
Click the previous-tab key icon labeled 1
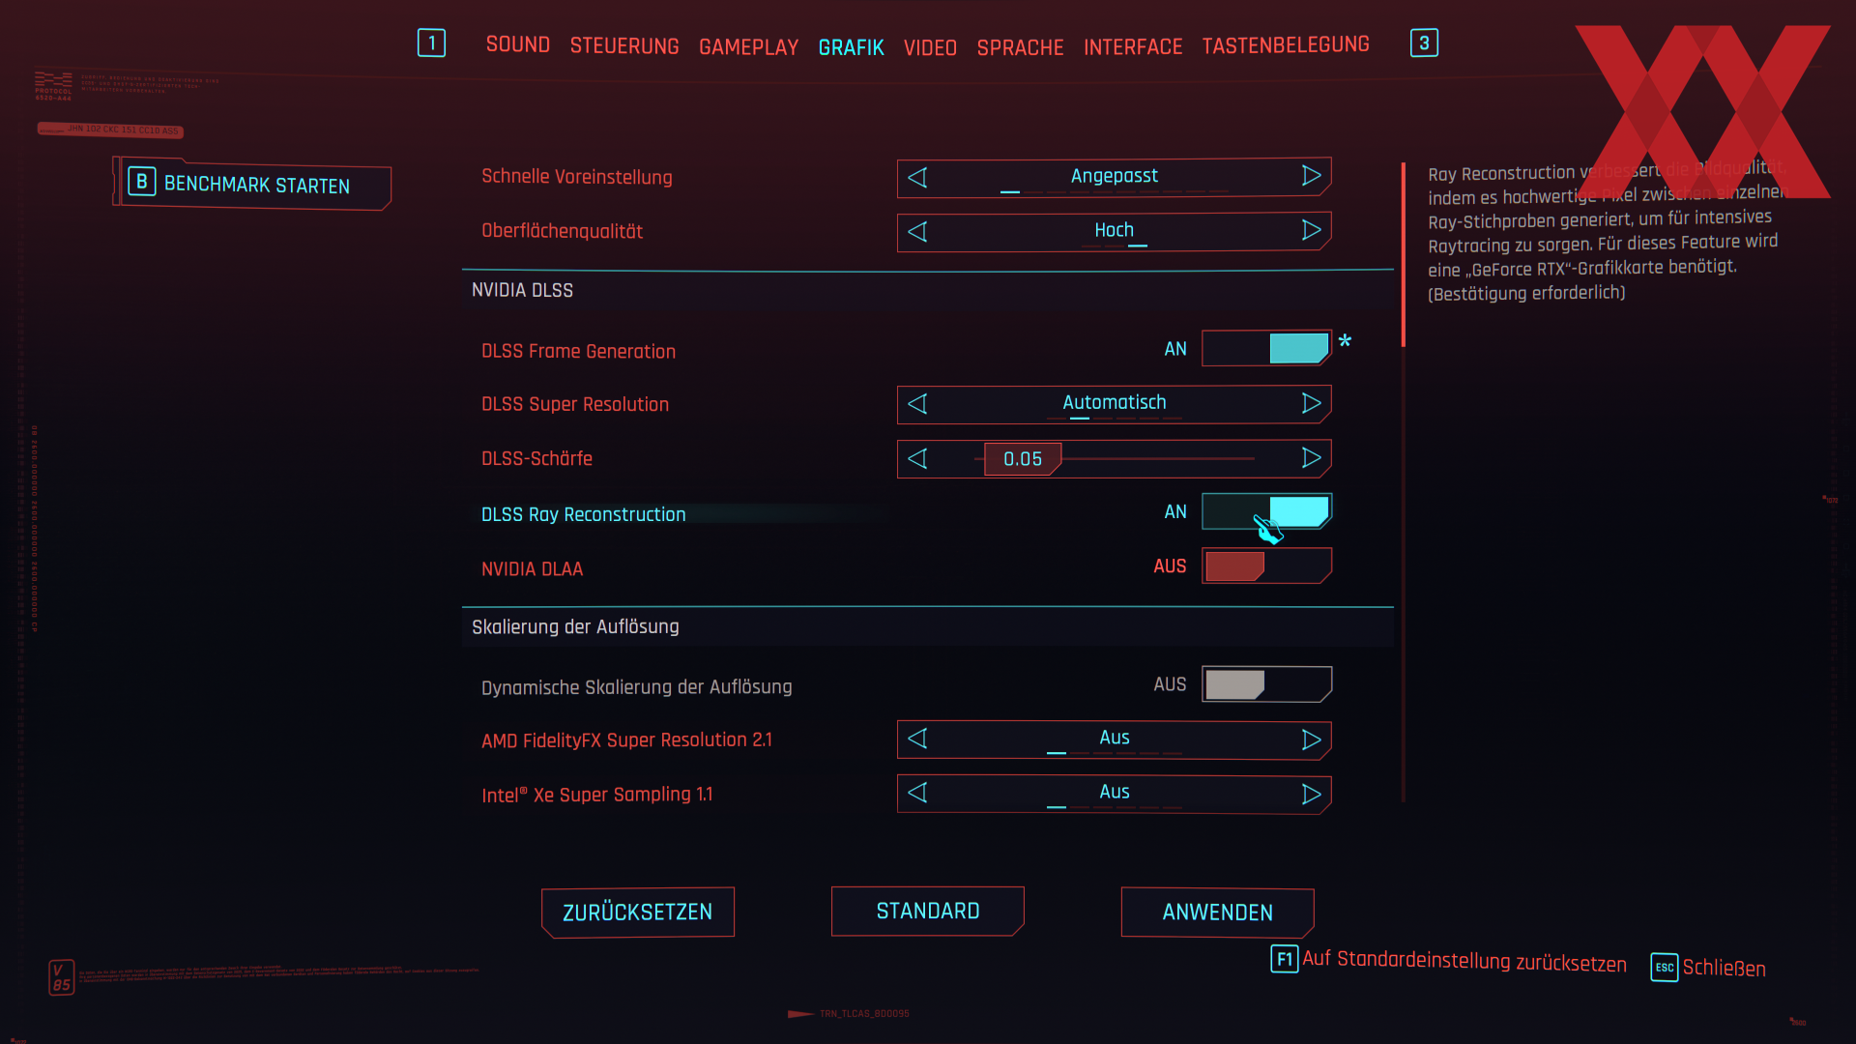click(x=431, y=43)
